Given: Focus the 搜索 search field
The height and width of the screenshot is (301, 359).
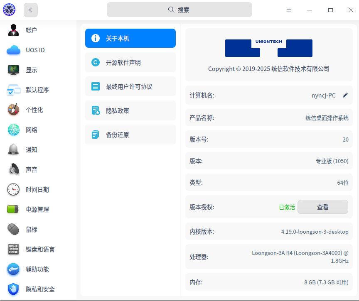Looking at the screenshot, I should [179, 10].
